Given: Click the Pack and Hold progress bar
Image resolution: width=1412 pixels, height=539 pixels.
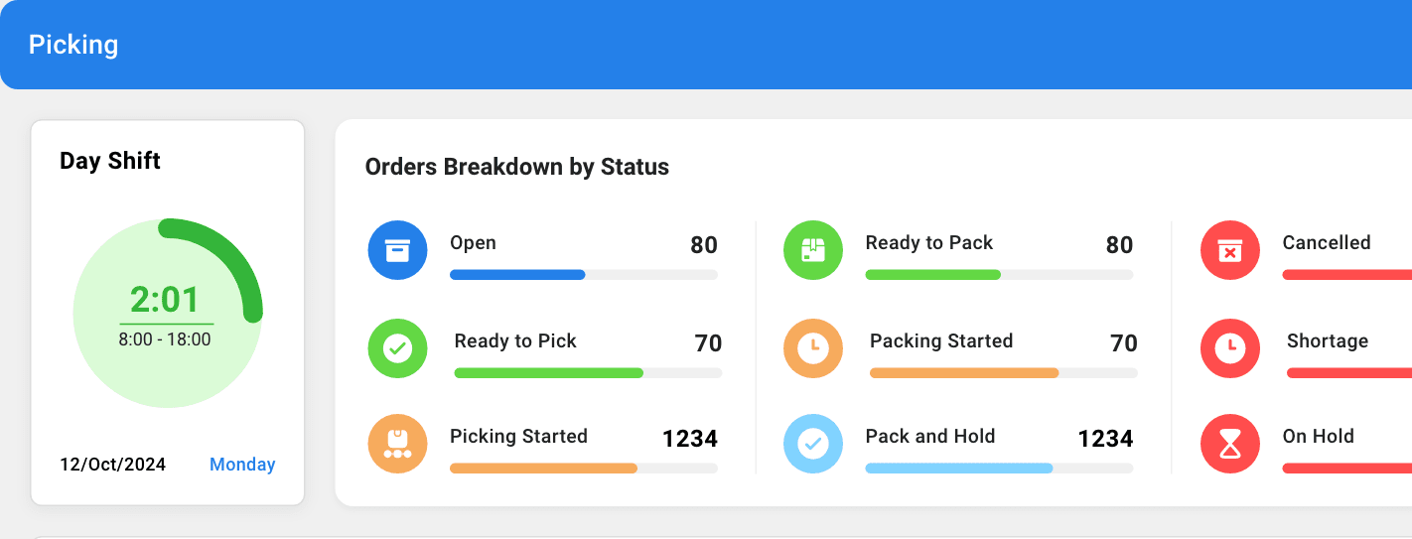Looking at the screenshot, I should [x=999, y=469].
